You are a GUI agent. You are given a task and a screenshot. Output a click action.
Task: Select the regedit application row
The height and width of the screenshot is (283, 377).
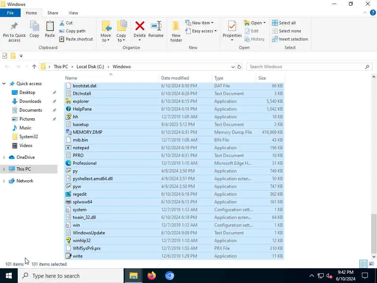(174, 194)
